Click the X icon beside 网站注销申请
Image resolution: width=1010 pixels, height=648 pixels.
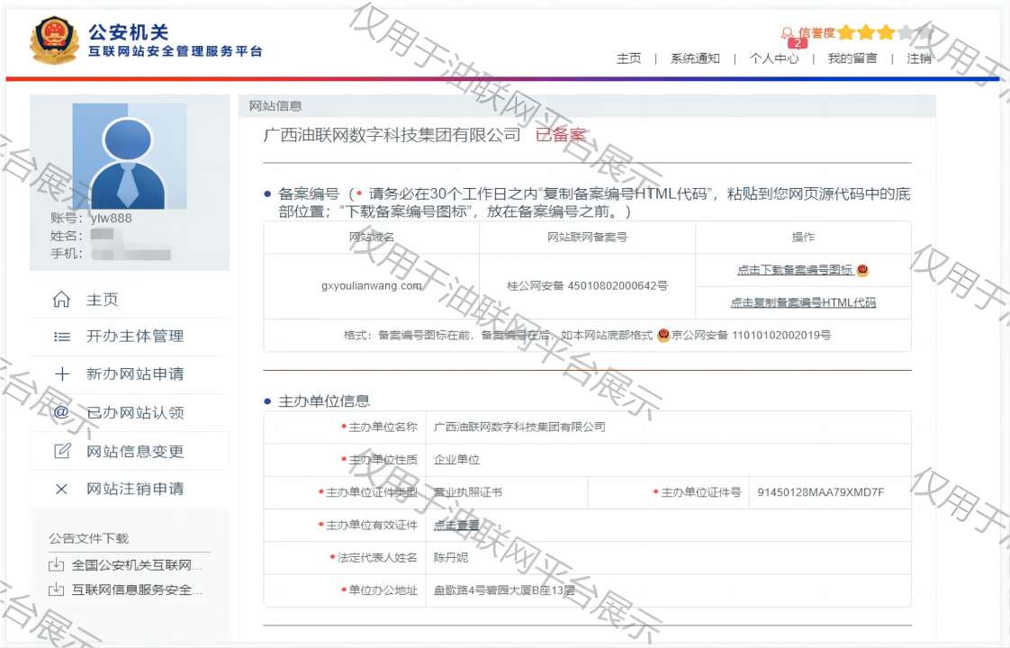click(x=61, y=489)
